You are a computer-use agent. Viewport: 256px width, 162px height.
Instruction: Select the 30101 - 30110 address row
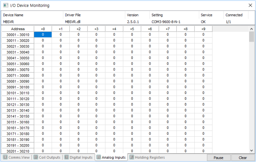click(x=18, y=93)
